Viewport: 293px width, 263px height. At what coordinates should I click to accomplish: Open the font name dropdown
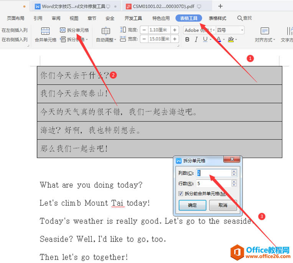click(214, 30)
